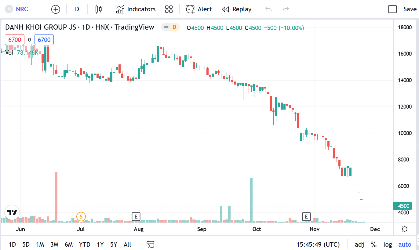
Task: Select the Vol 78.146K volume indicator legend
Action: click(22, 53)
